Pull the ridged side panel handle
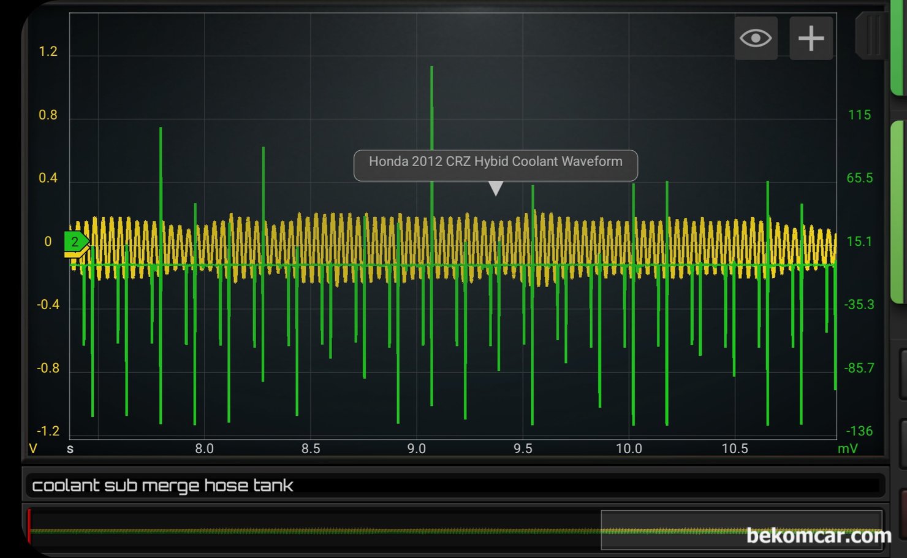Viewport: 907px width, 558px height. point(871,36)
